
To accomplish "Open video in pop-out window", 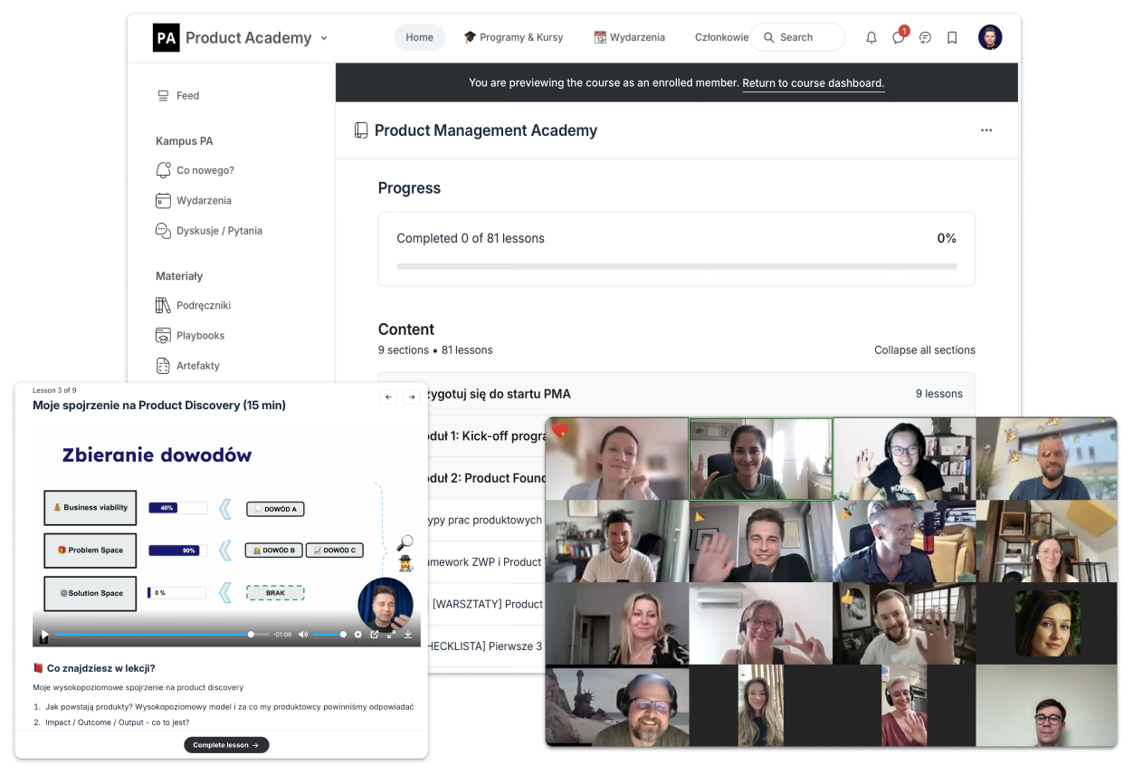I will 374,635.
